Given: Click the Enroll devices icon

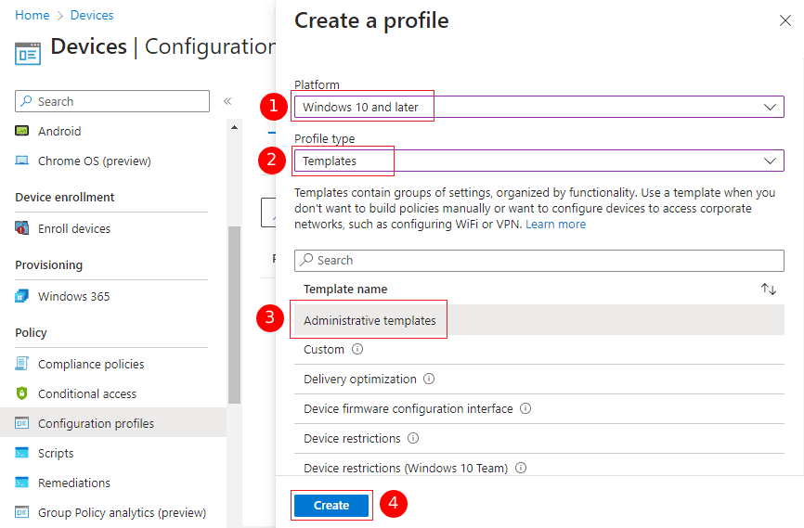Looking at the screenshot, I should pyautogui.click(x=22, y=228).
